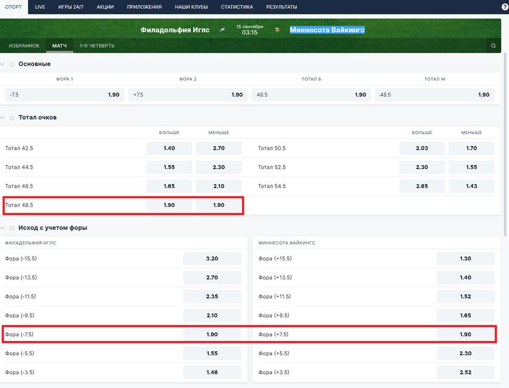The width and height of the screenshot is (509, 388).
Task: Bet Меньше 1.55 on Тотал 52.5
Action: [471, 167]
